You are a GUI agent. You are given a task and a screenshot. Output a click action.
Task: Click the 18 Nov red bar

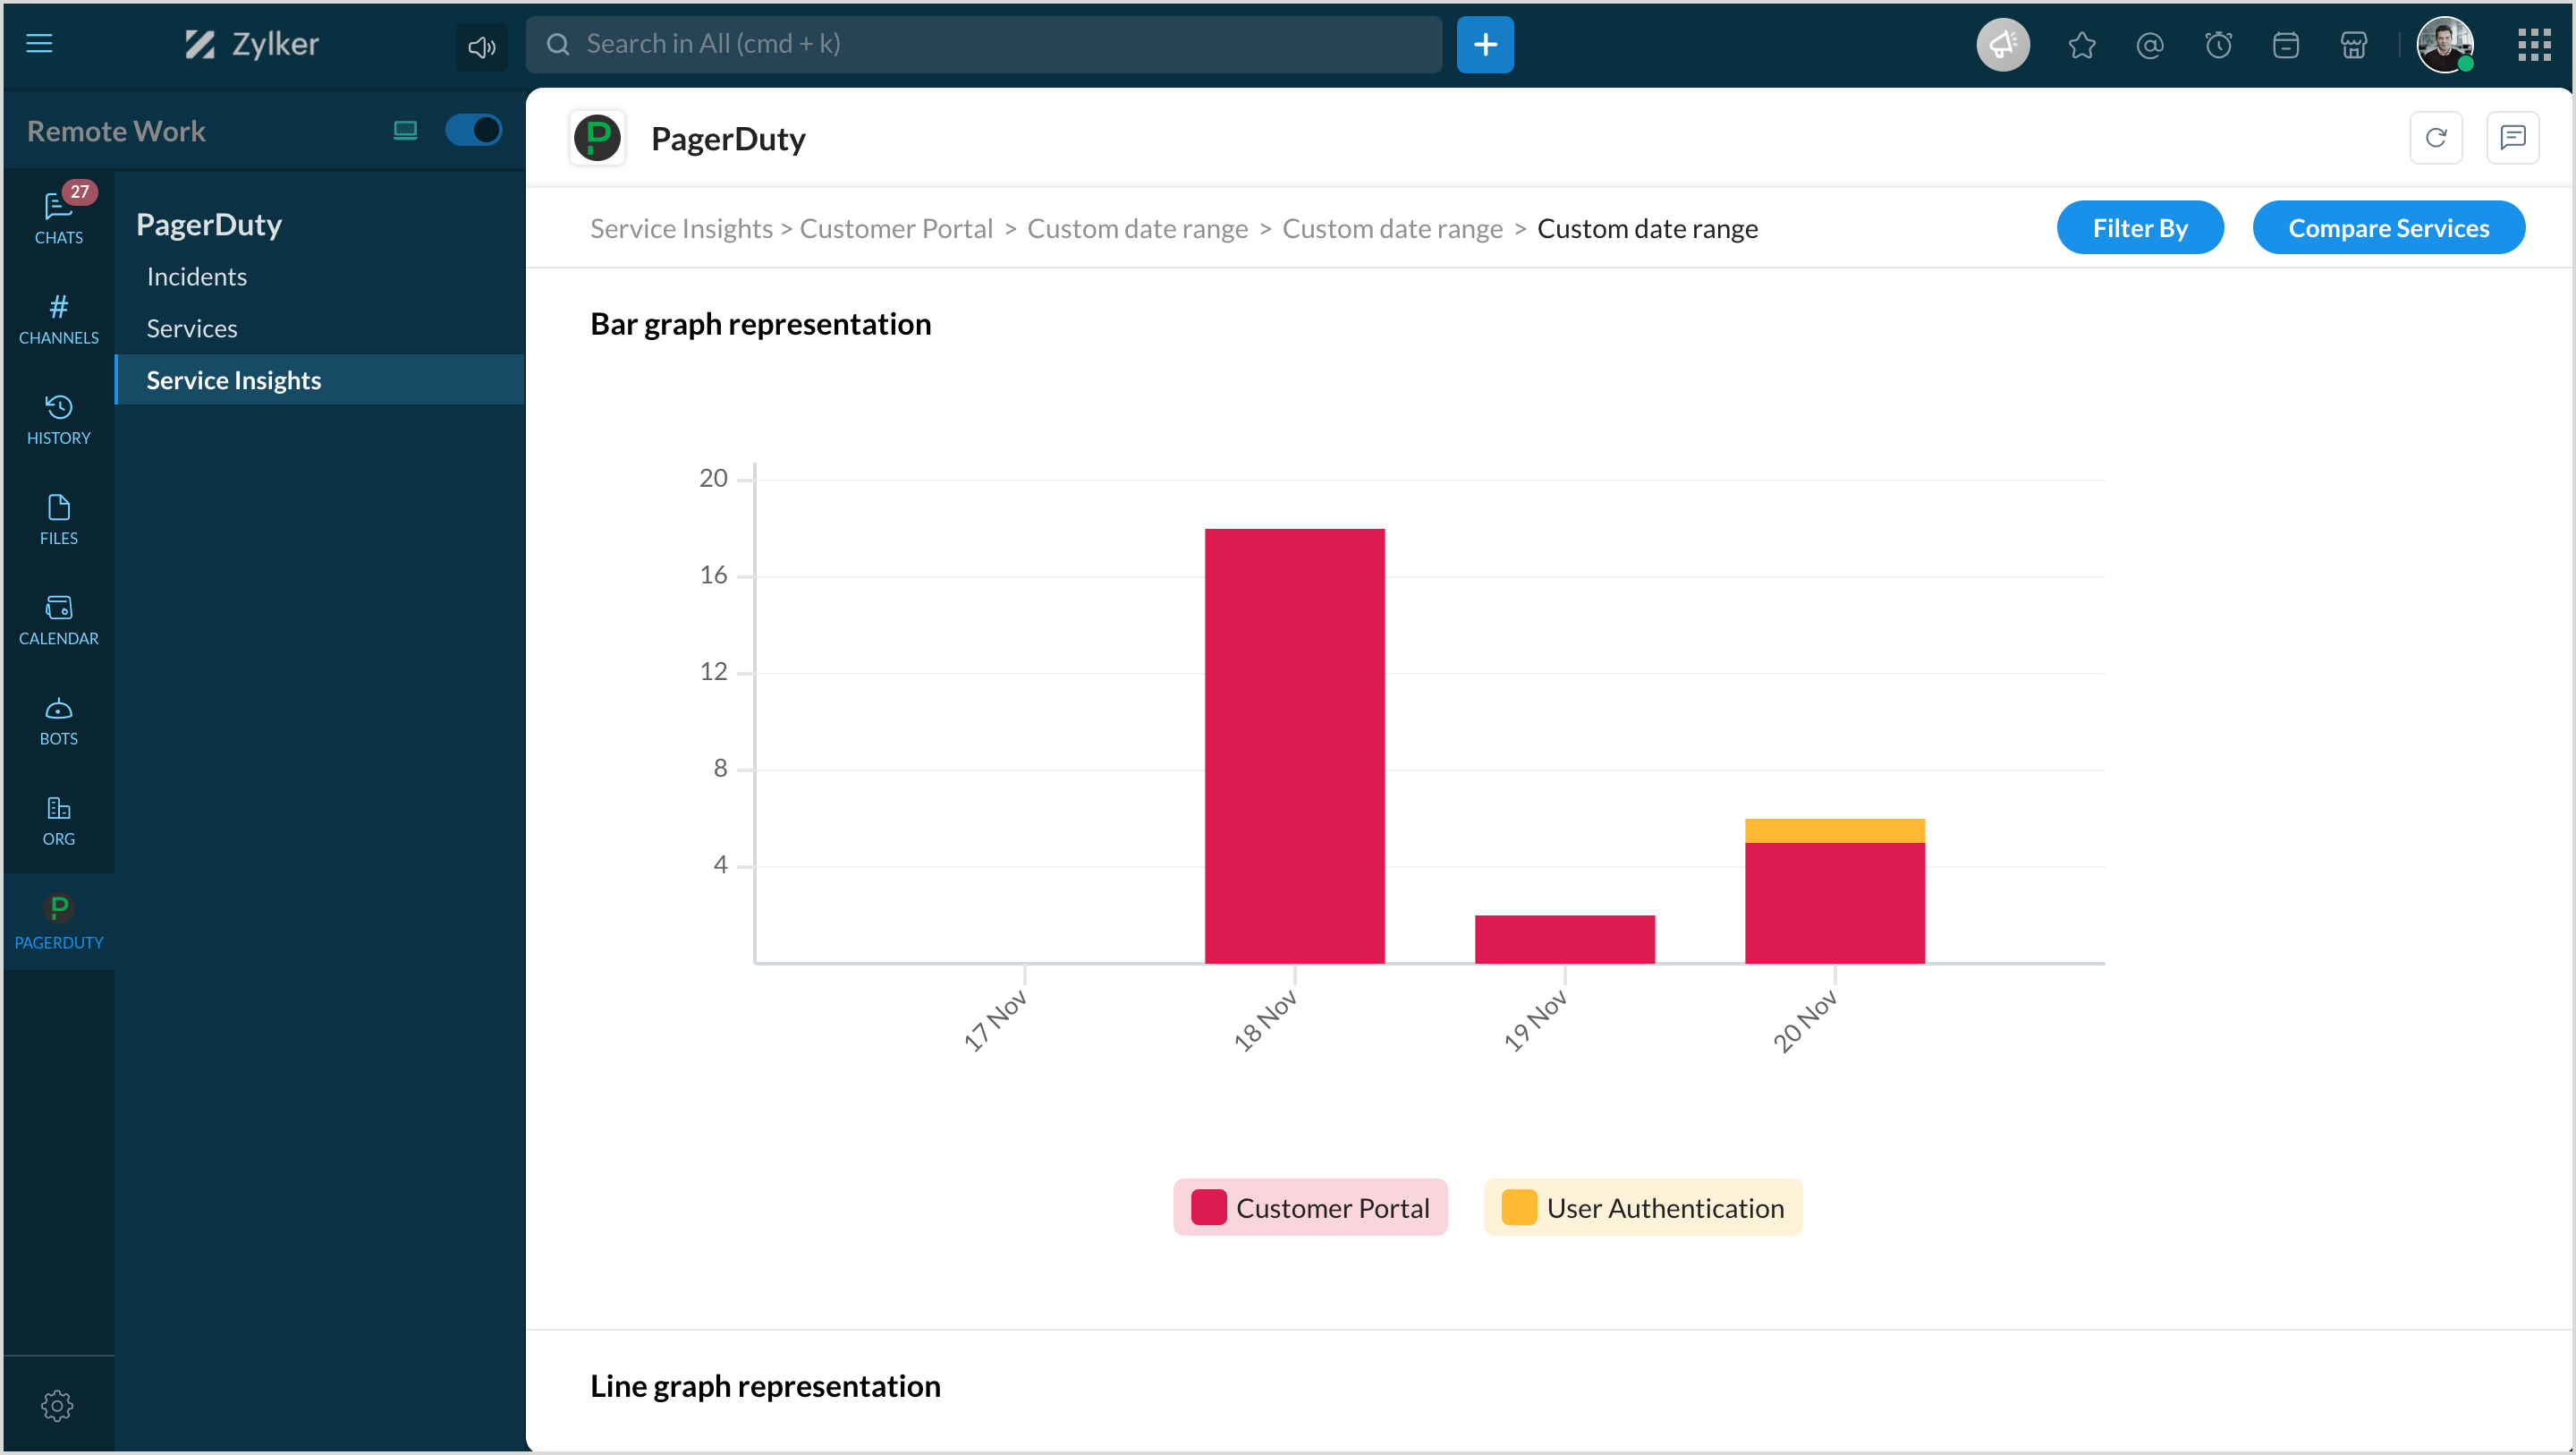1295,745
